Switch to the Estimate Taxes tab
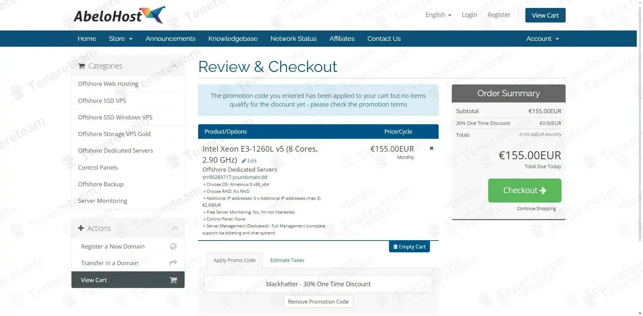Image resolution: width=643 pixels, height=316 pixels. point(287,260)
